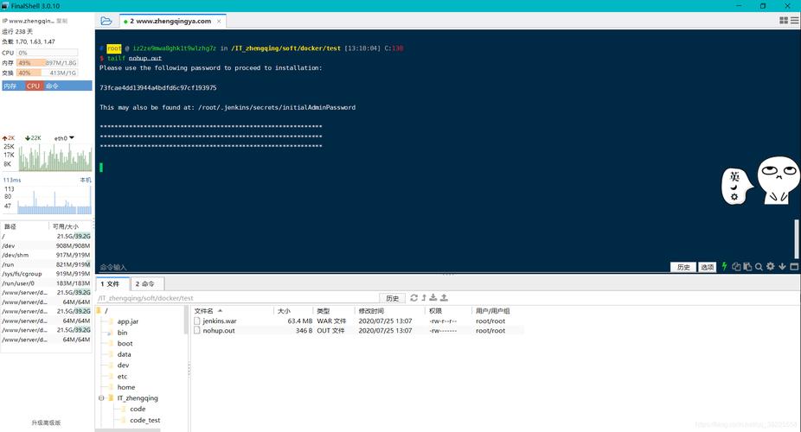Image resolution: width=801 pixels, height=432 pixels.
Task: Switch to the 1 文件 tab
Action: click(x=111, y=283)
